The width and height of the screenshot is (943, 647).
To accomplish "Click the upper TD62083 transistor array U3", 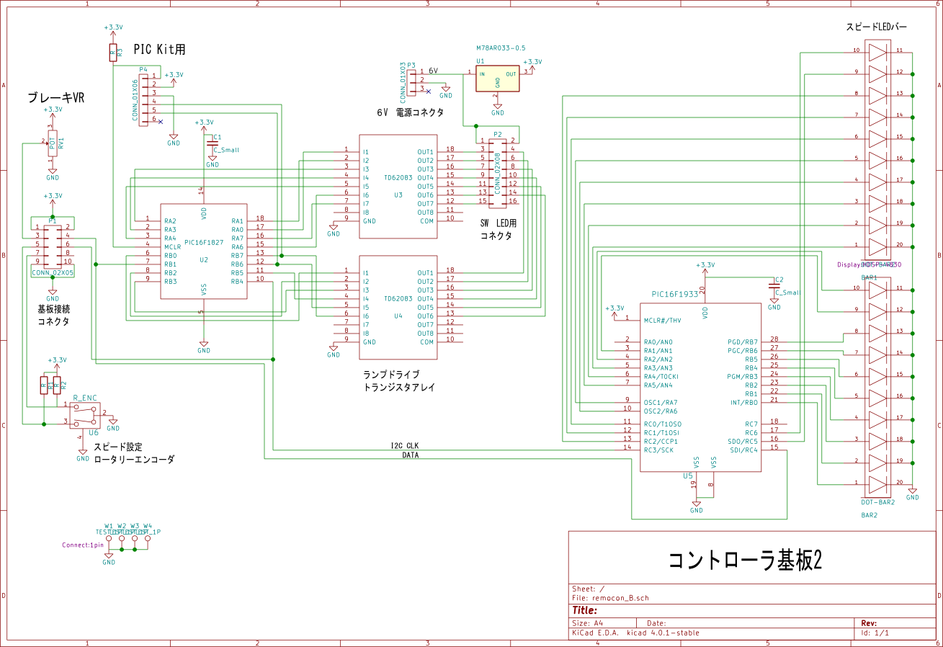I will click(398, 187).
